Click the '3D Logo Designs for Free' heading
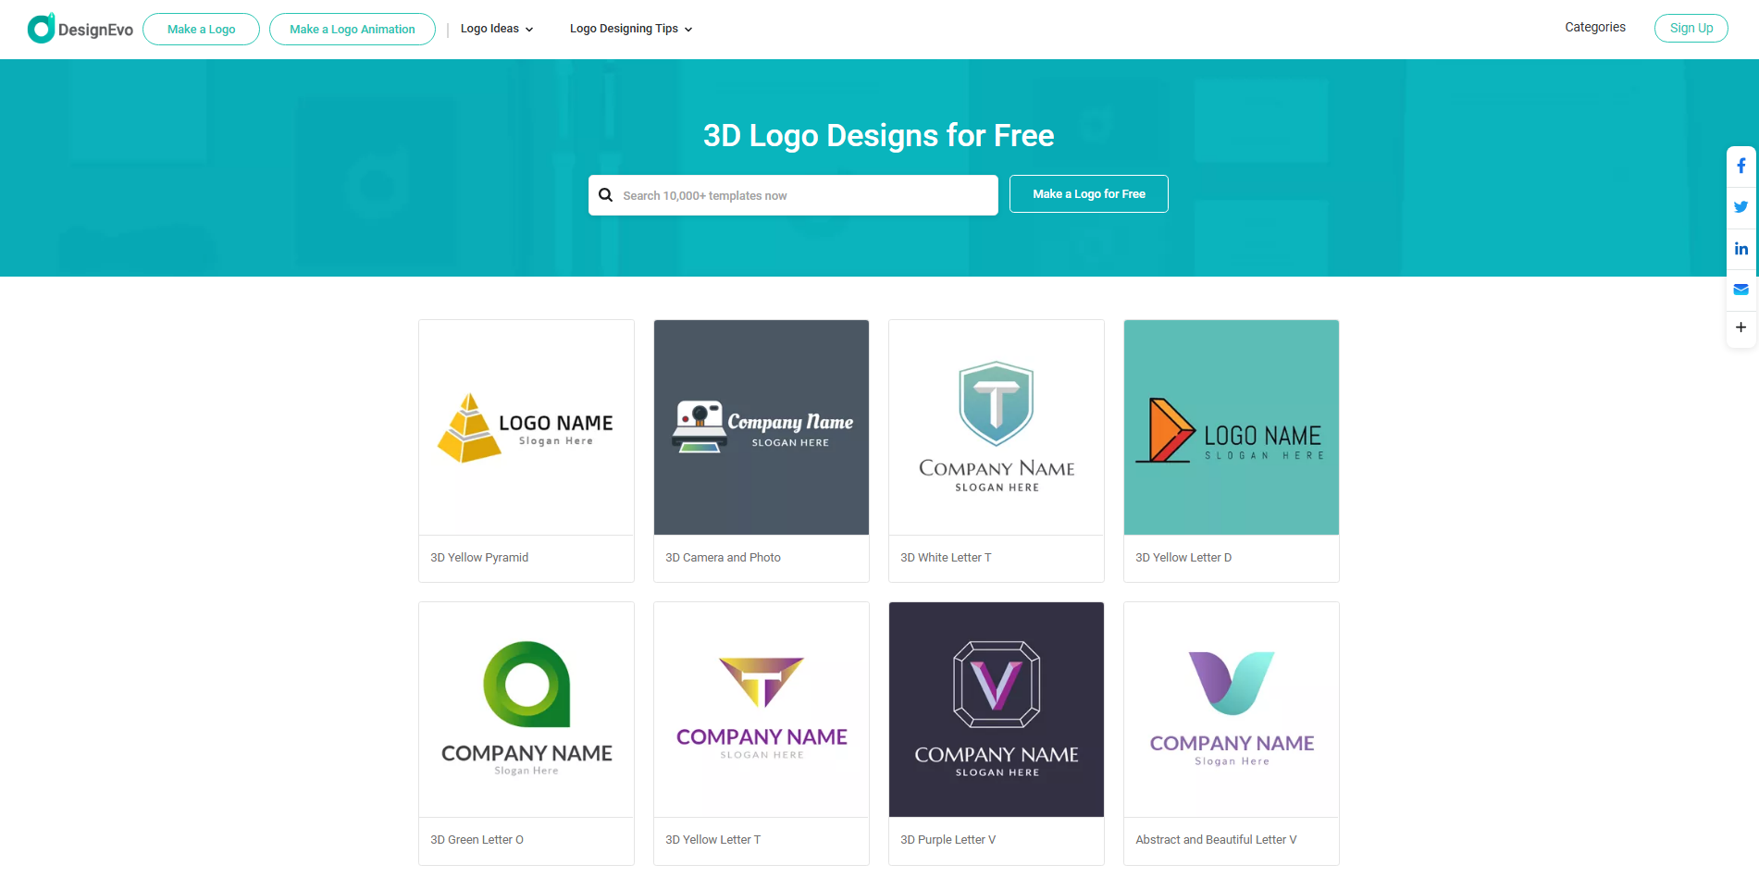This screenshot has width=1759, height=877. point(879,135)
